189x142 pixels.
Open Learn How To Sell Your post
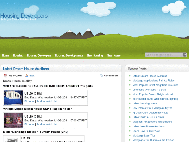click(146, 131)
